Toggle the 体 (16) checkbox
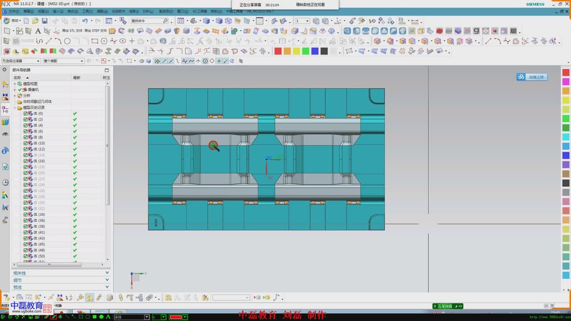Image resolution: width=571 pixels, height=321 pixels. coord(25,161)
